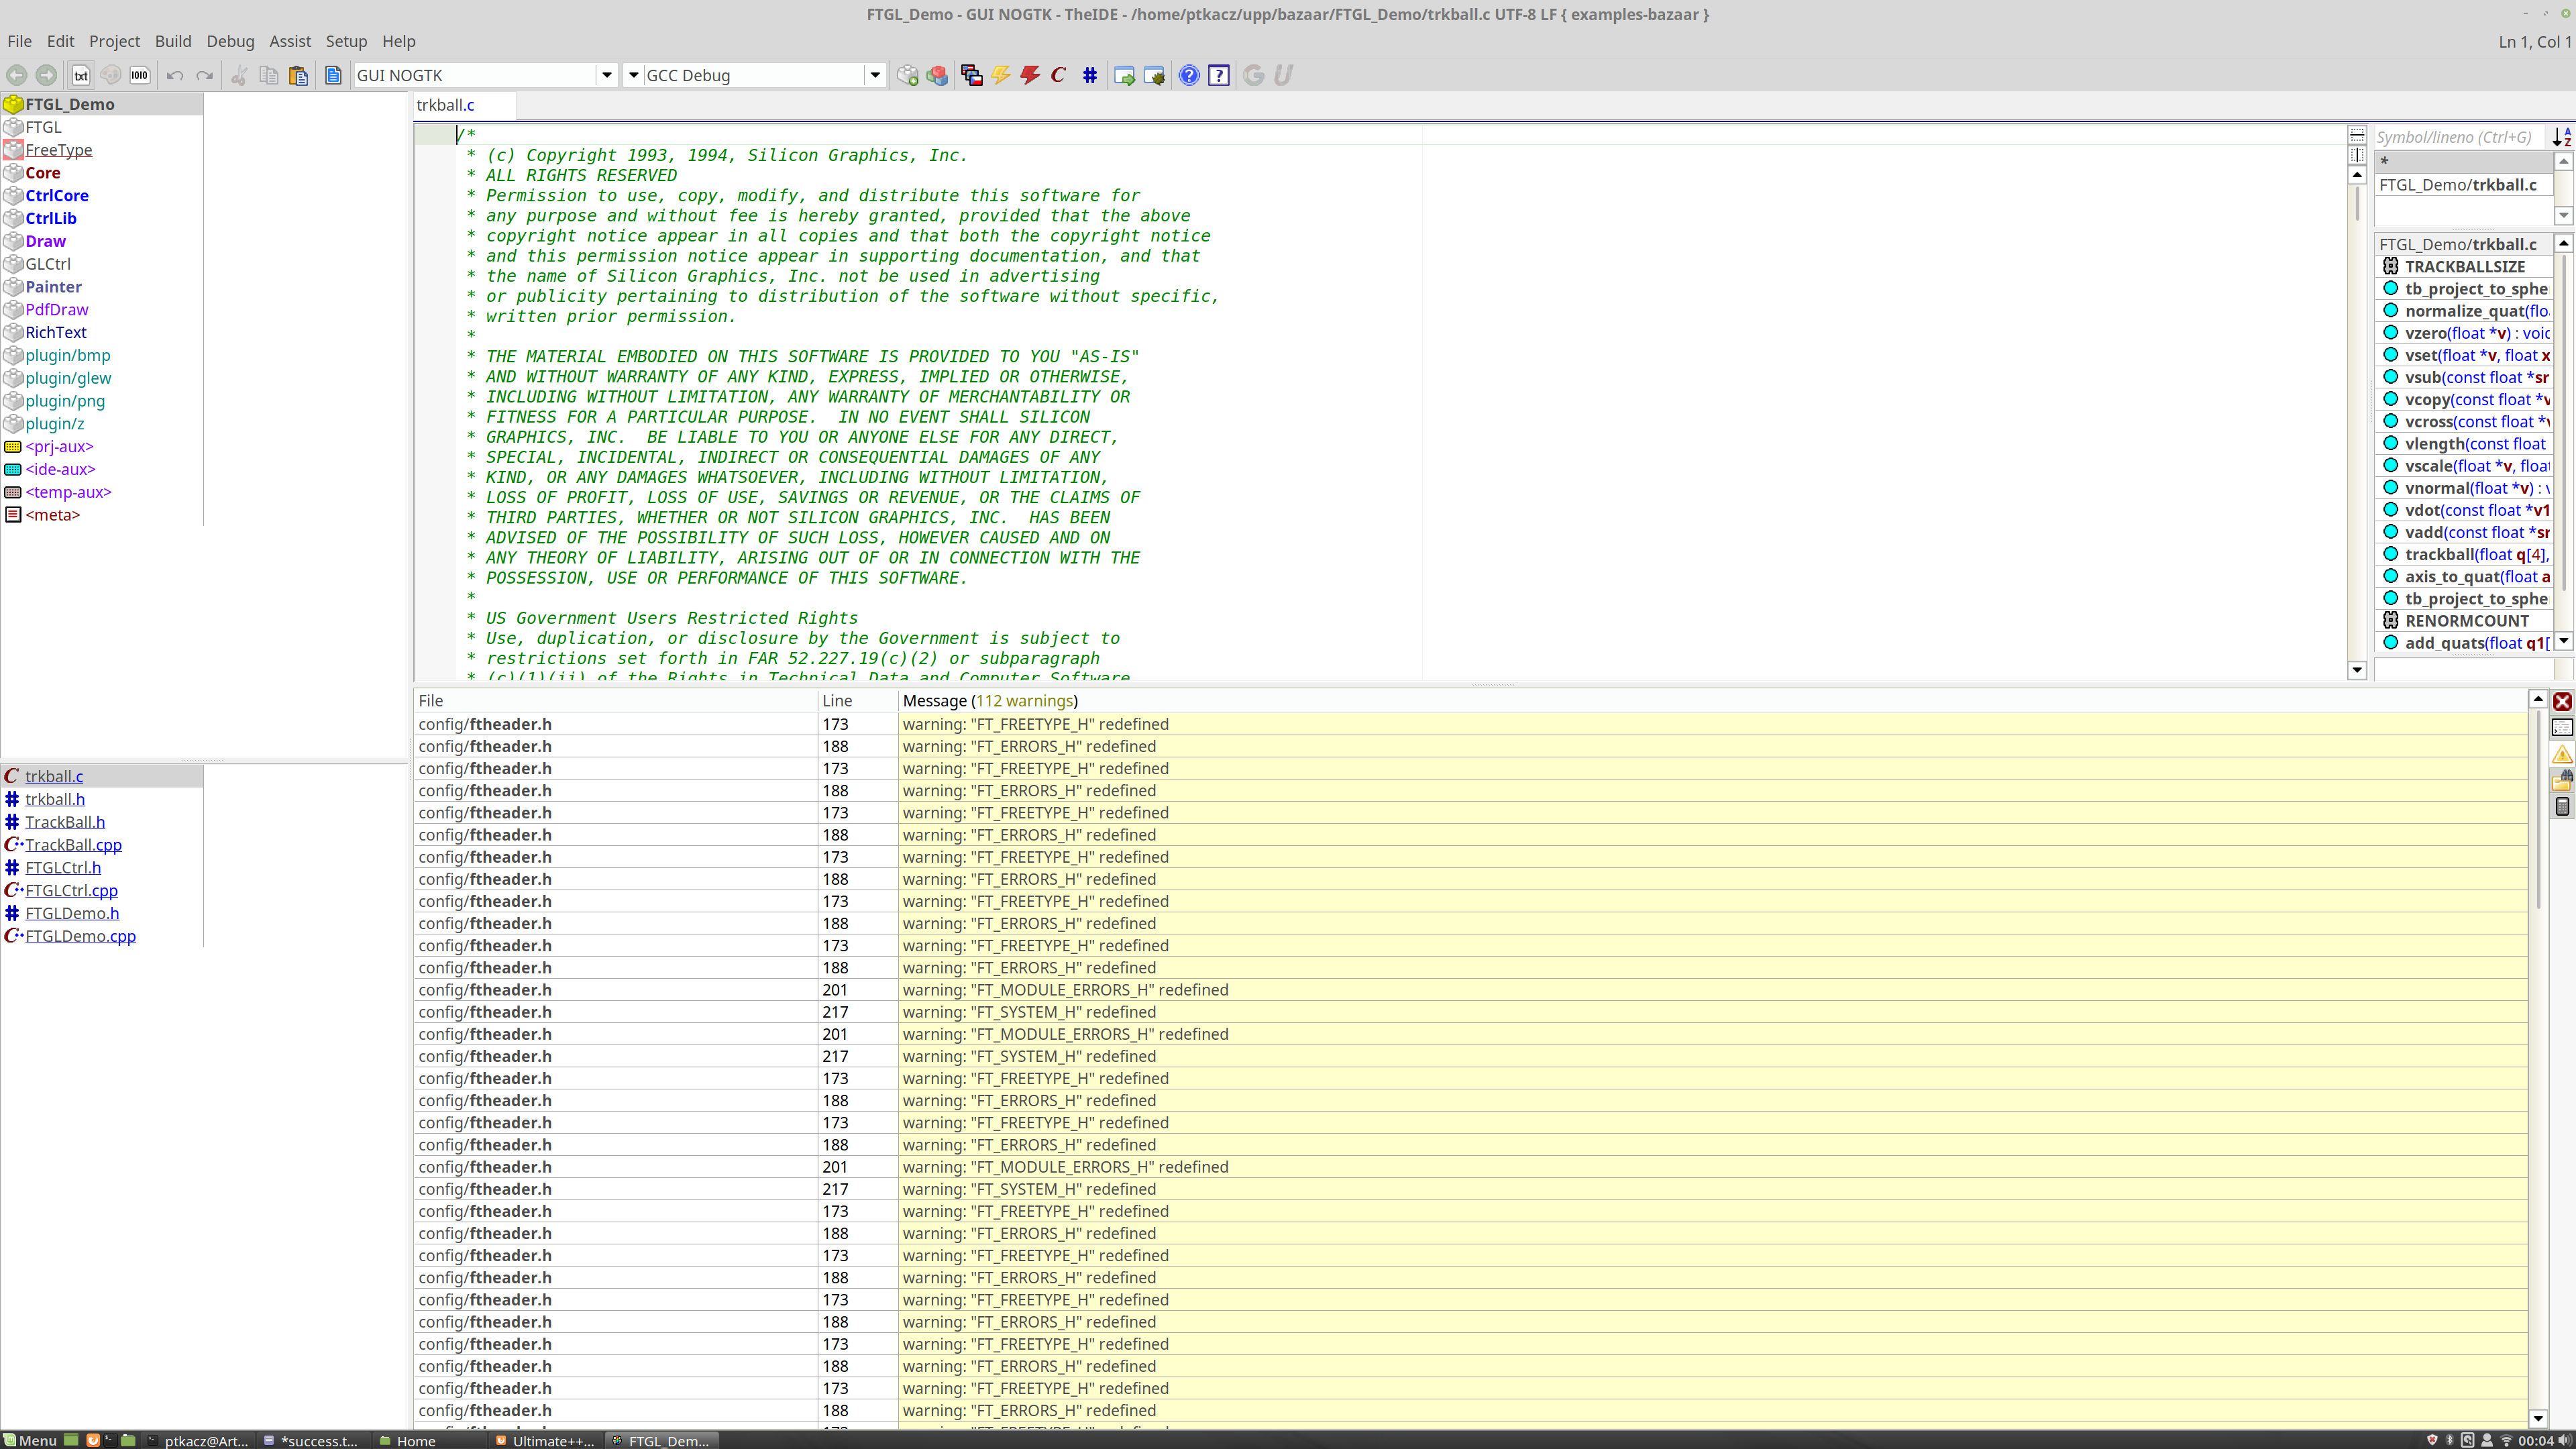The width and height of the screenshot is (2576, 1449).
Task: Close the messages panel with red X
Action: pyautogui.click(x=2562, y=701)
